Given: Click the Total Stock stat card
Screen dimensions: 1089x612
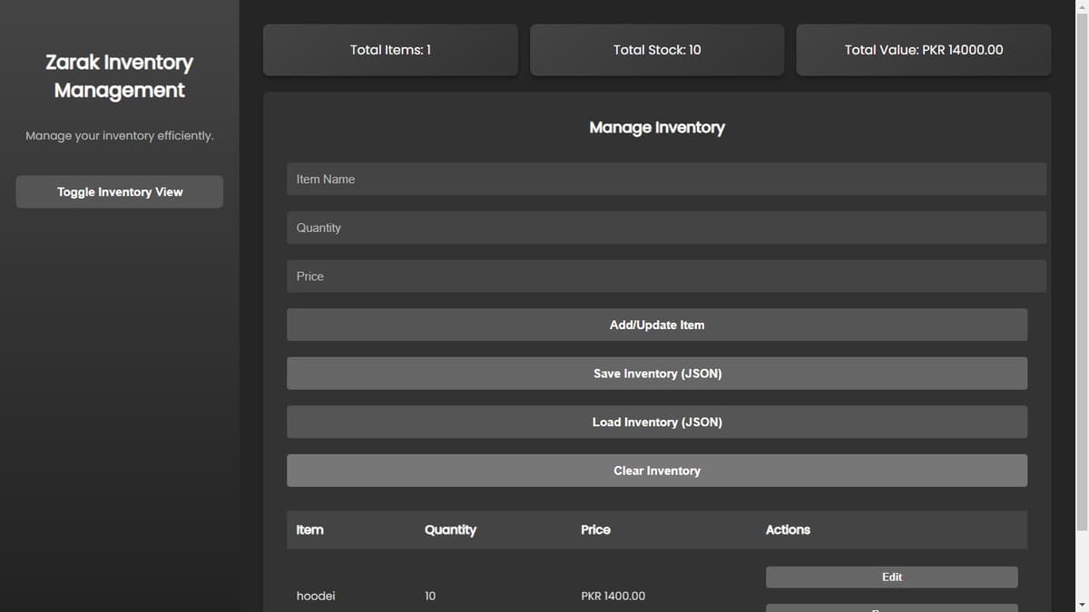Looking at the screenshot, I should pos(657,50).
